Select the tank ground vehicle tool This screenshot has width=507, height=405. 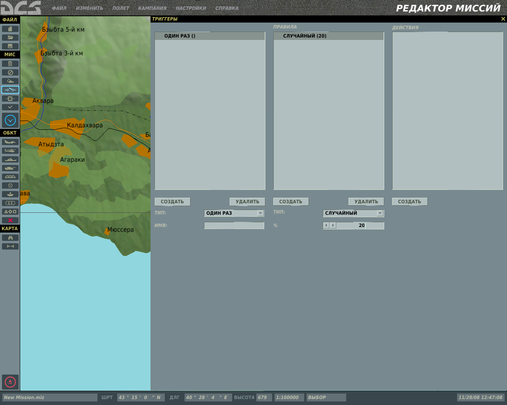pyautogui.click(x=10, y=168)
